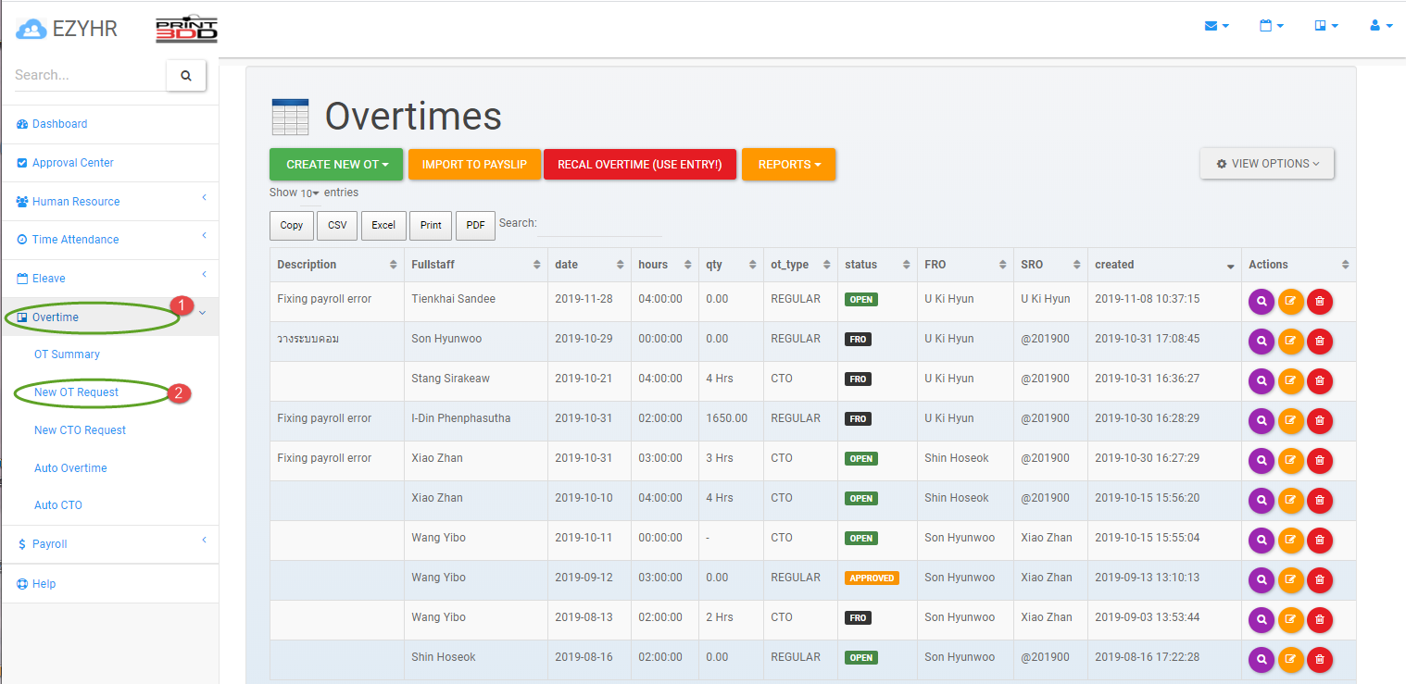Click the IMPORT TO PAYSLIP button

pos(474,165)
